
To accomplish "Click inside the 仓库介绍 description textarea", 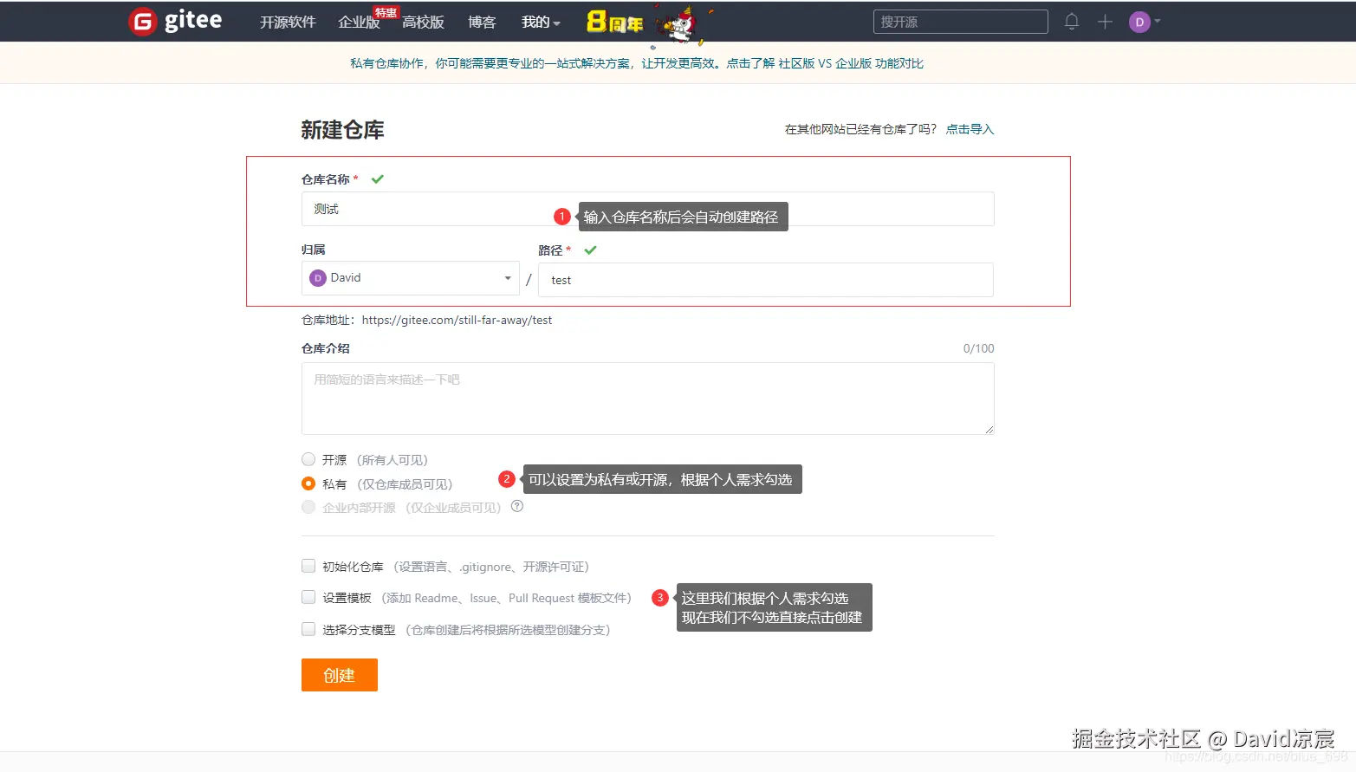I will (x=647, y=399).
